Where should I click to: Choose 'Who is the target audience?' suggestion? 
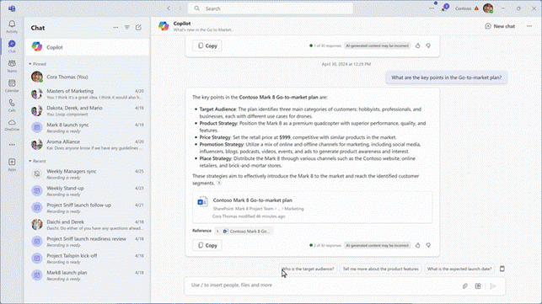coord(308,269)
